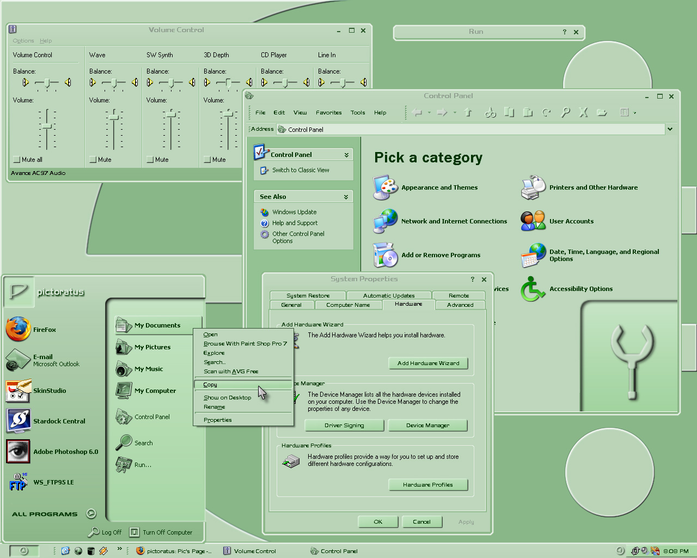Collapse the Control Panel side pane header
The image size is (697, 558).
pos(346,155)
